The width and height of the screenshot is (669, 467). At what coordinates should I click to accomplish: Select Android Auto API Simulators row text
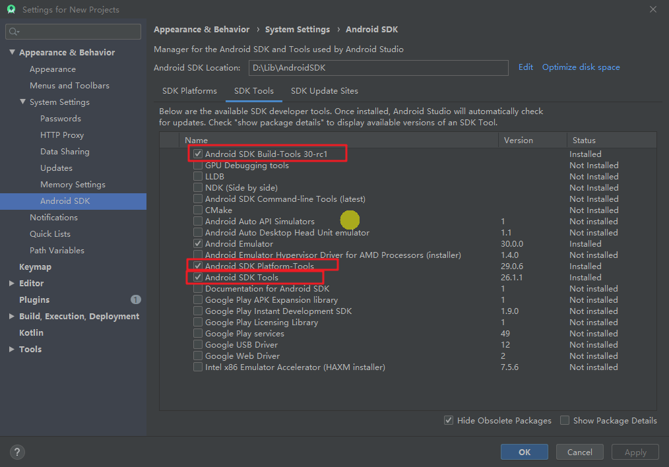(260, 222)
